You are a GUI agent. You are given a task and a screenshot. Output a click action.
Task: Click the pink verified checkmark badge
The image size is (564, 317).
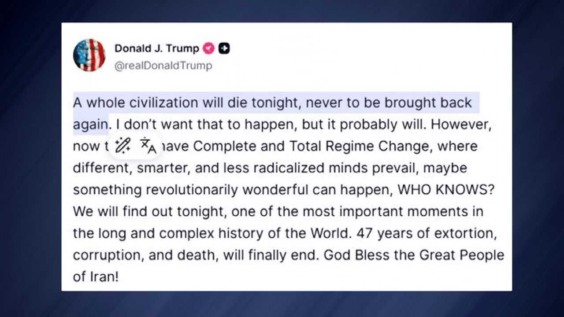[x=208, y=48]
